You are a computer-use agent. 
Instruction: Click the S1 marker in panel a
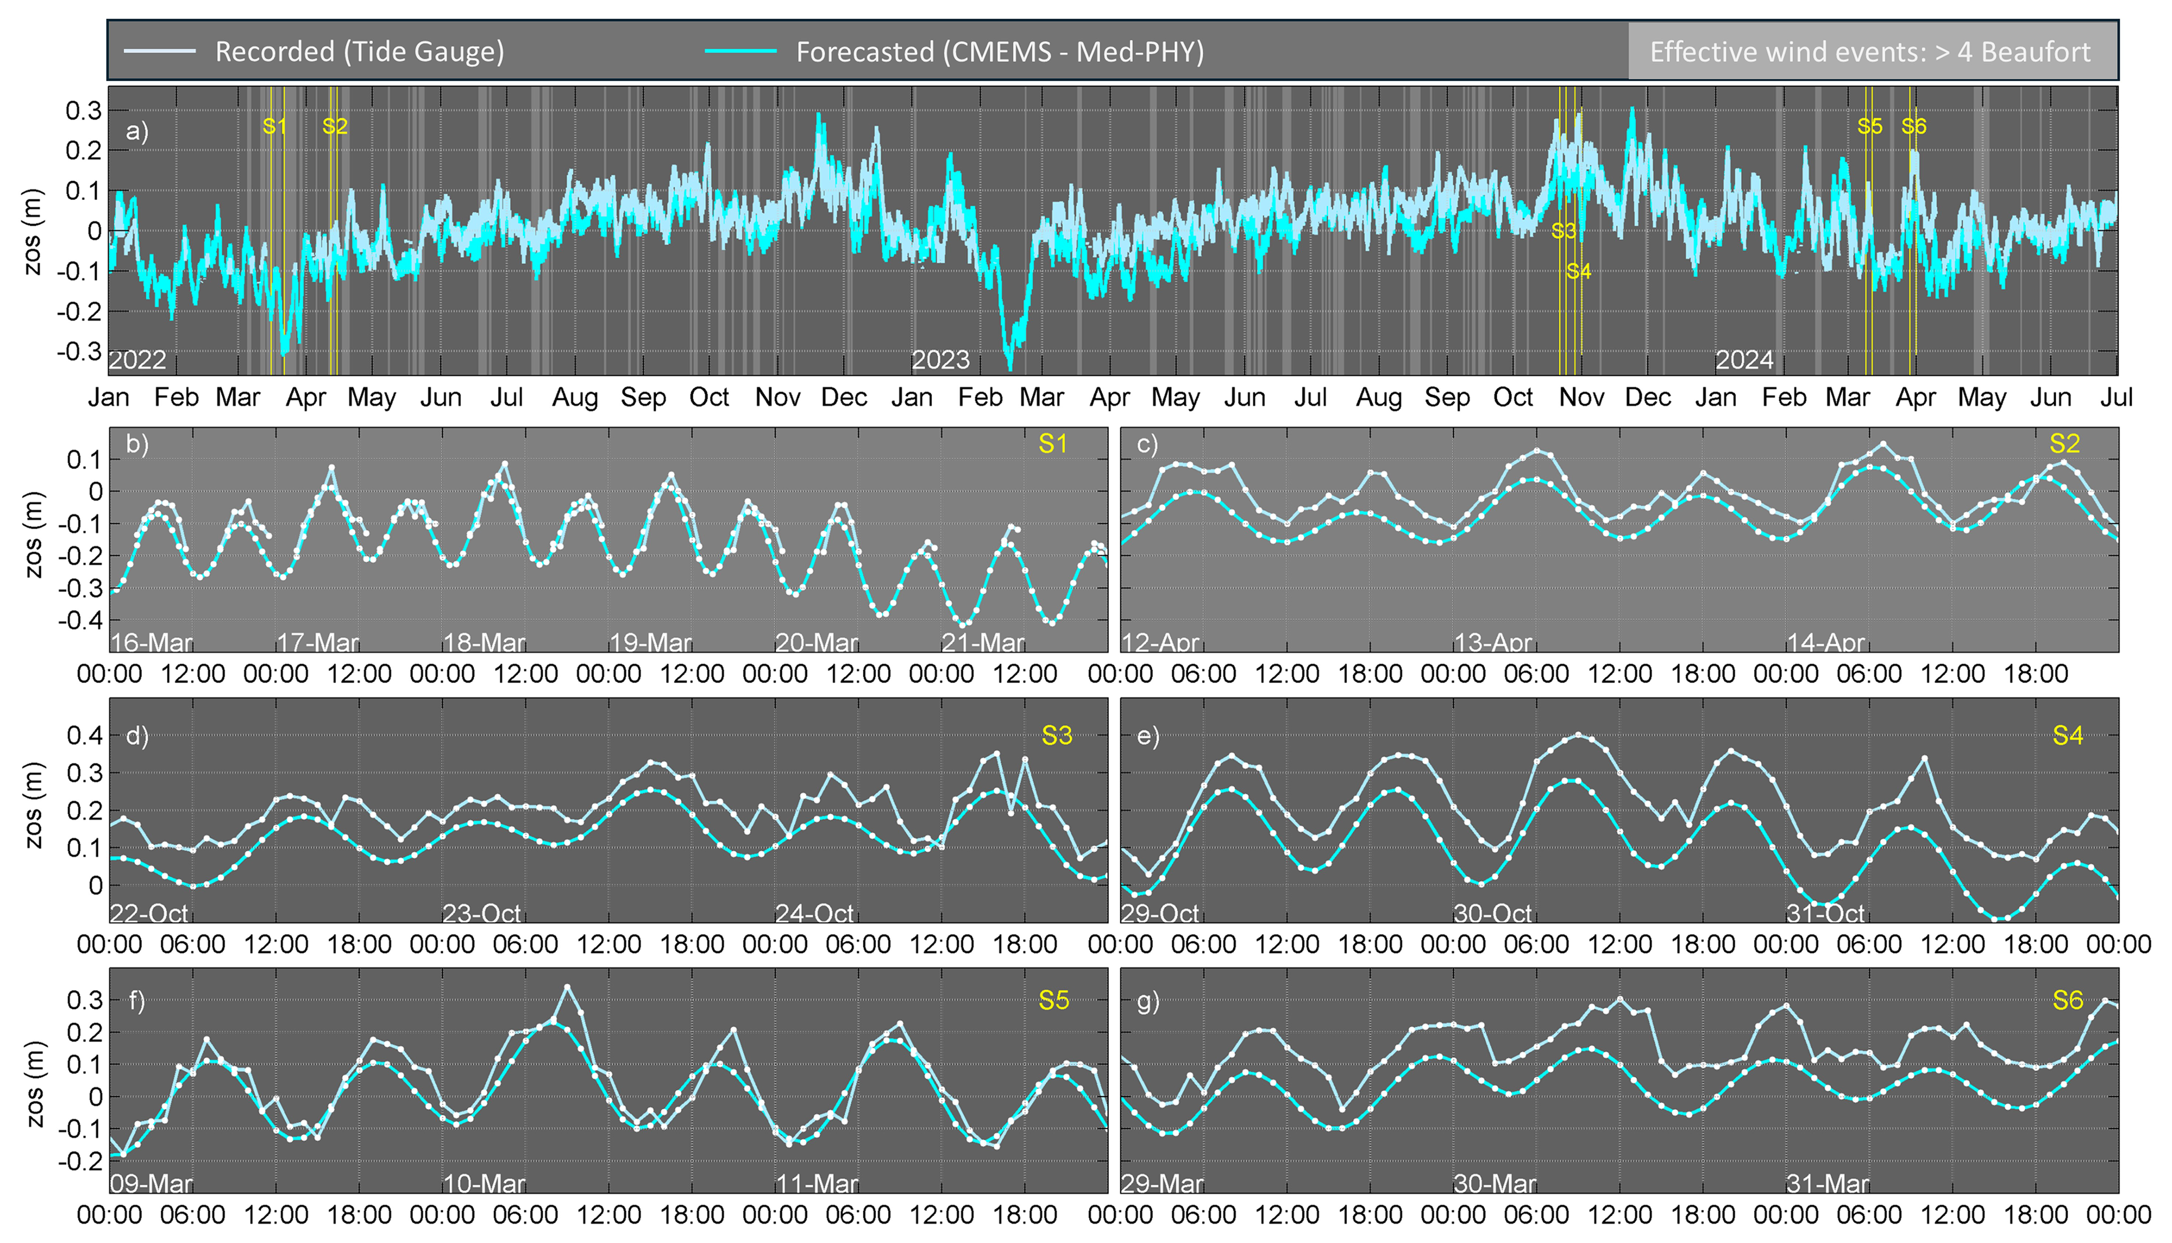point(274,127)
